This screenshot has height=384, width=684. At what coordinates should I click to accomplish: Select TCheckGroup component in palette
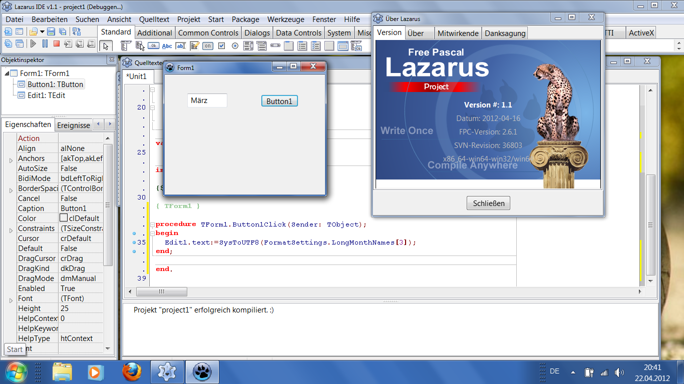(x=315, y=45)
